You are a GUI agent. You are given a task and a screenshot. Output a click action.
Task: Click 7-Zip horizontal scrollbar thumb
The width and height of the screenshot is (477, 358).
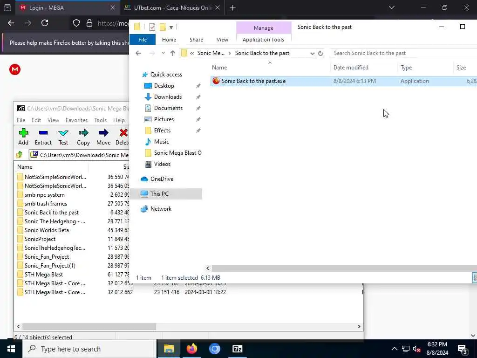tap(89, 326)
